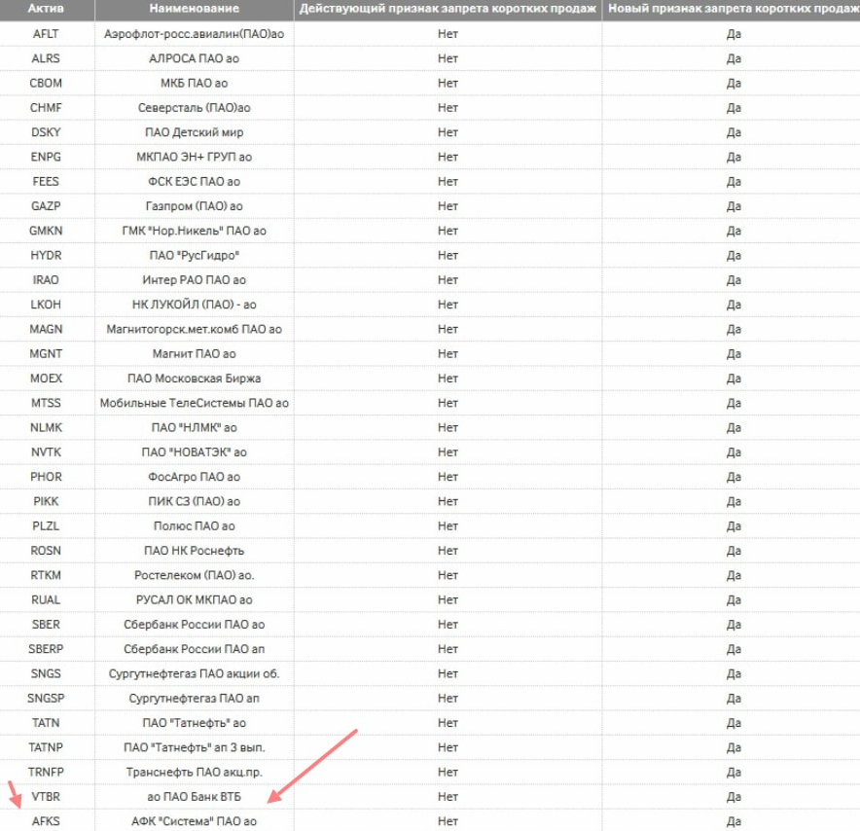860x831 pixels.
Task: Click the Действующий признак запрета коротких продаж header
Action: 448,9
